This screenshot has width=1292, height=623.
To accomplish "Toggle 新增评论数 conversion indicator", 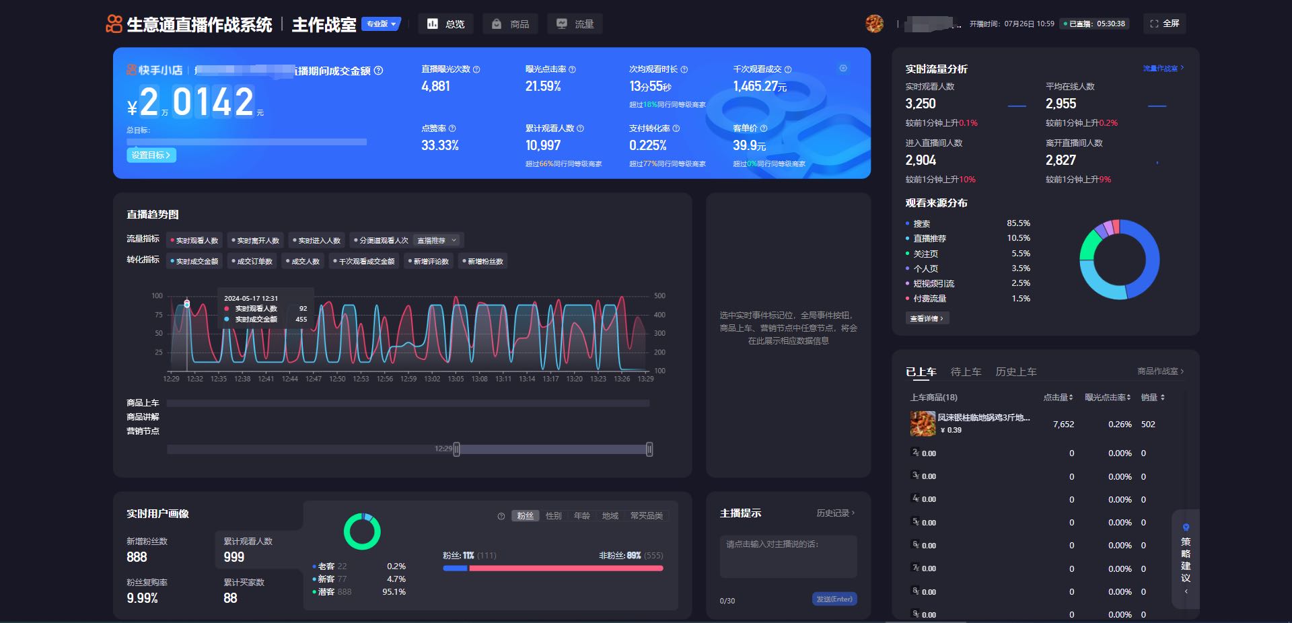I will 428,261.
